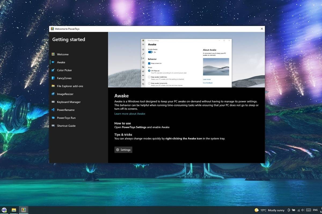Screen dimensions: 322x214
Task: Open FancyZones from the sidebar icon
Action: 53,78
